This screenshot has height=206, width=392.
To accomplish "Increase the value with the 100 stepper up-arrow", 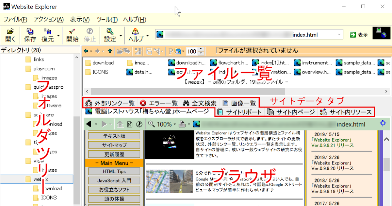I will 201,49.
